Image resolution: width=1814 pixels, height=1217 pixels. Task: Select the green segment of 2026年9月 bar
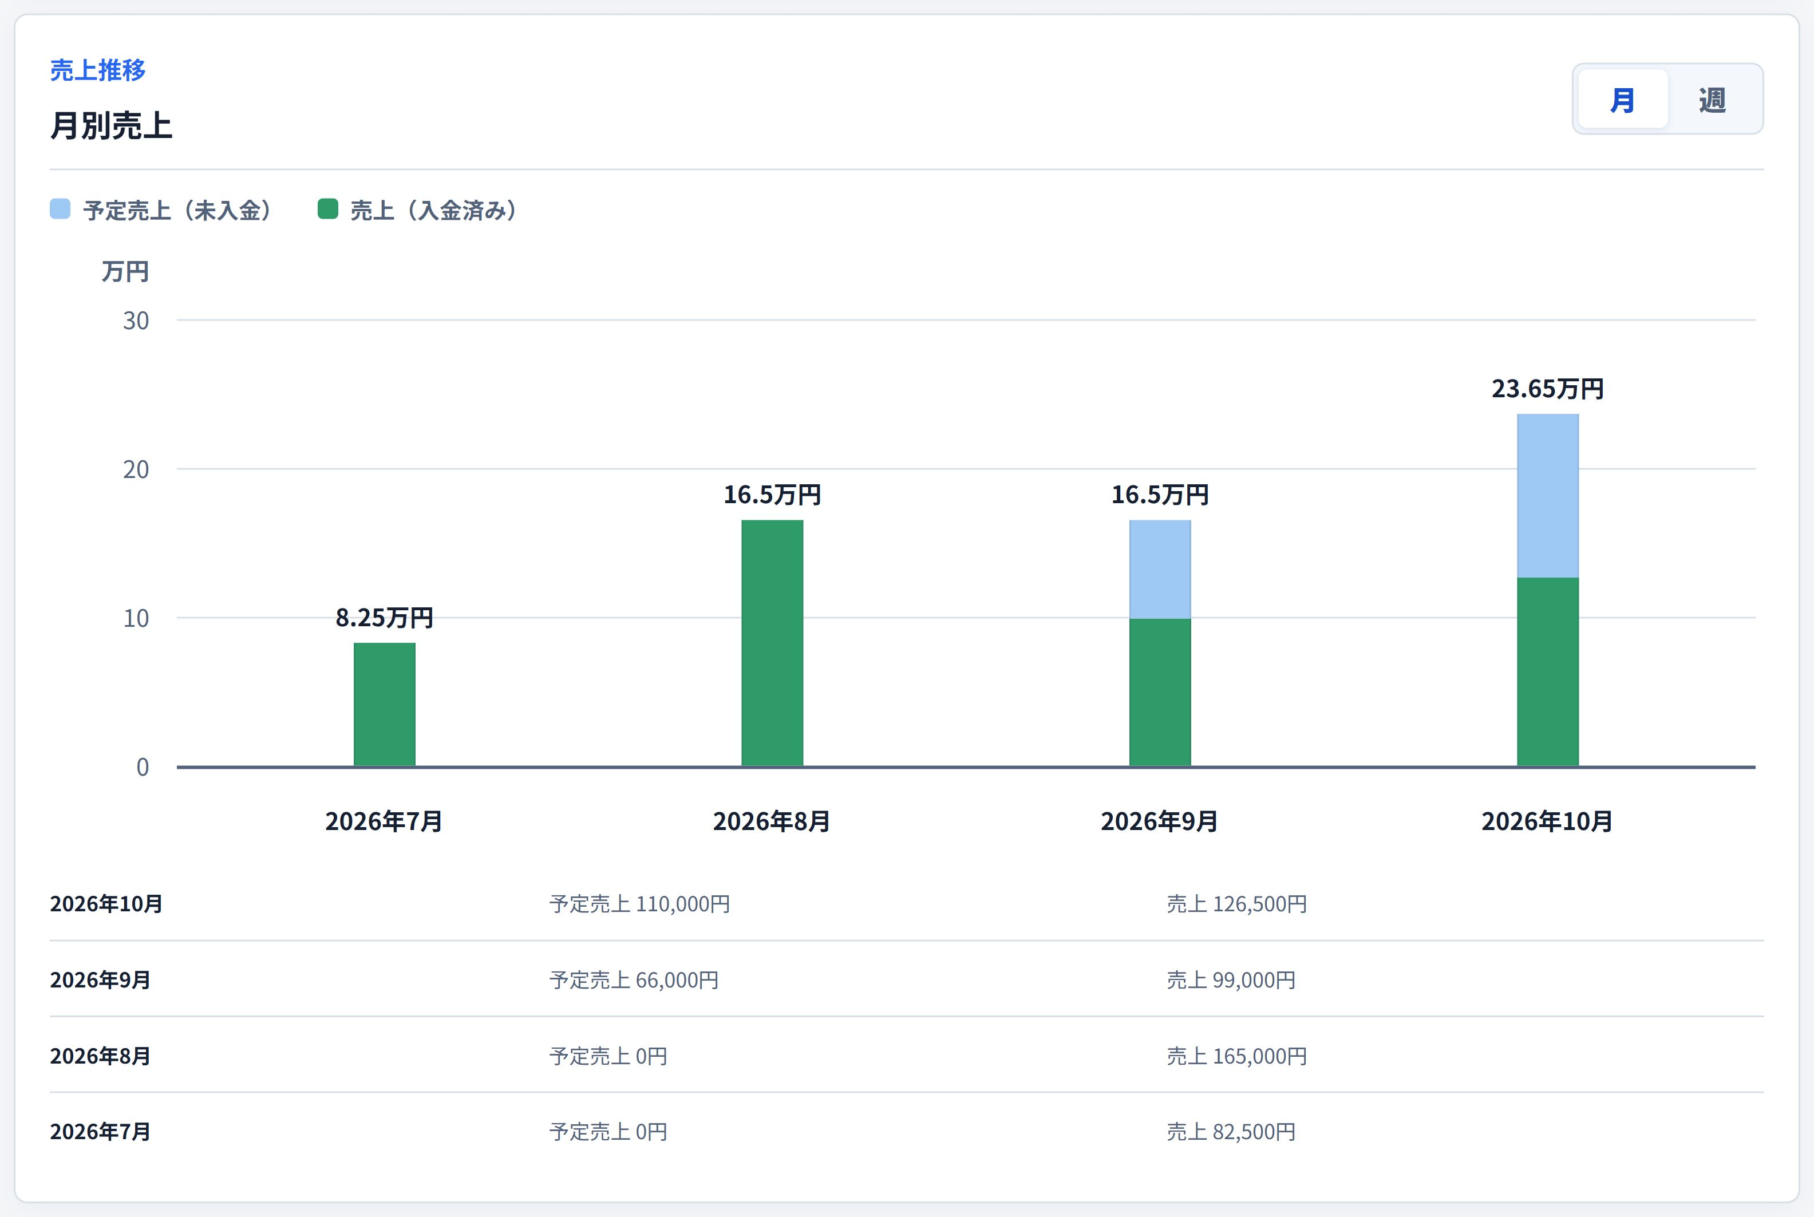coord(1160,693)
